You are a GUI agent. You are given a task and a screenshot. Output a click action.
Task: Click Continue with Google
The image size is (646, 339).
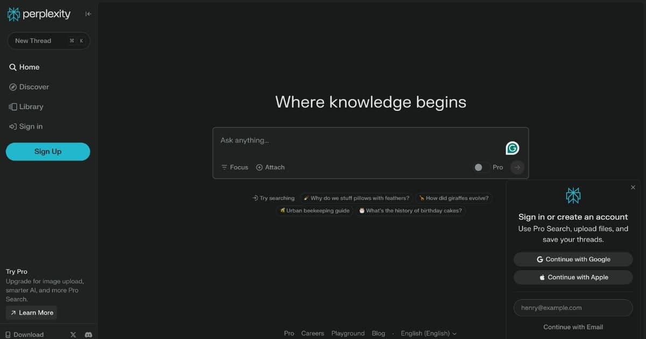click(x=573, y=259)
